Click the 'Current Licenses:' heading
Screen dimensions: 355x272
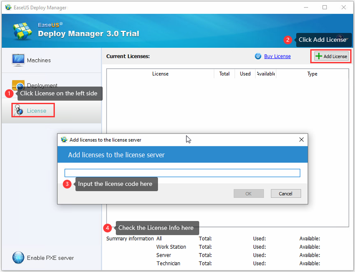128,56
